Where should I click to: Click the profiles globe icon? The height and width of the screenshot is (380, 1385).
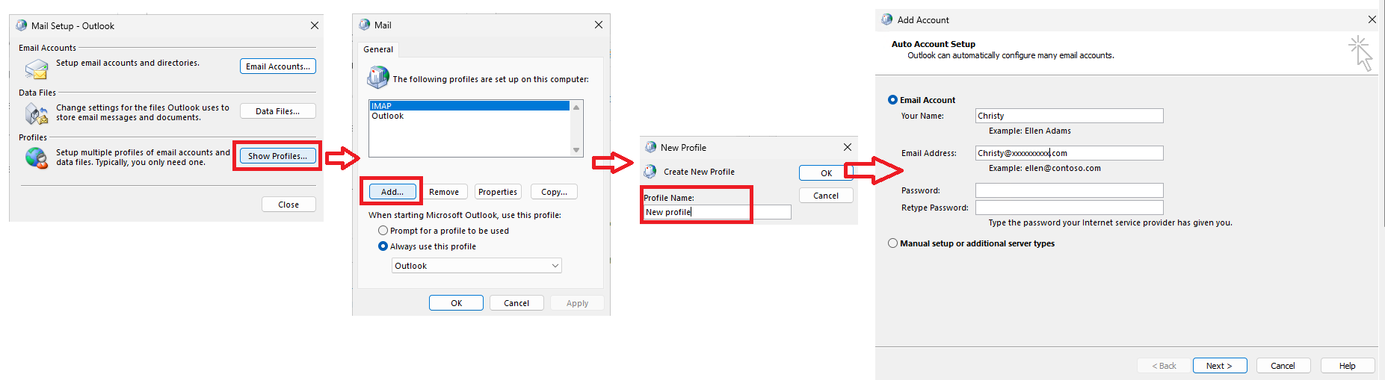coord(36,158)
